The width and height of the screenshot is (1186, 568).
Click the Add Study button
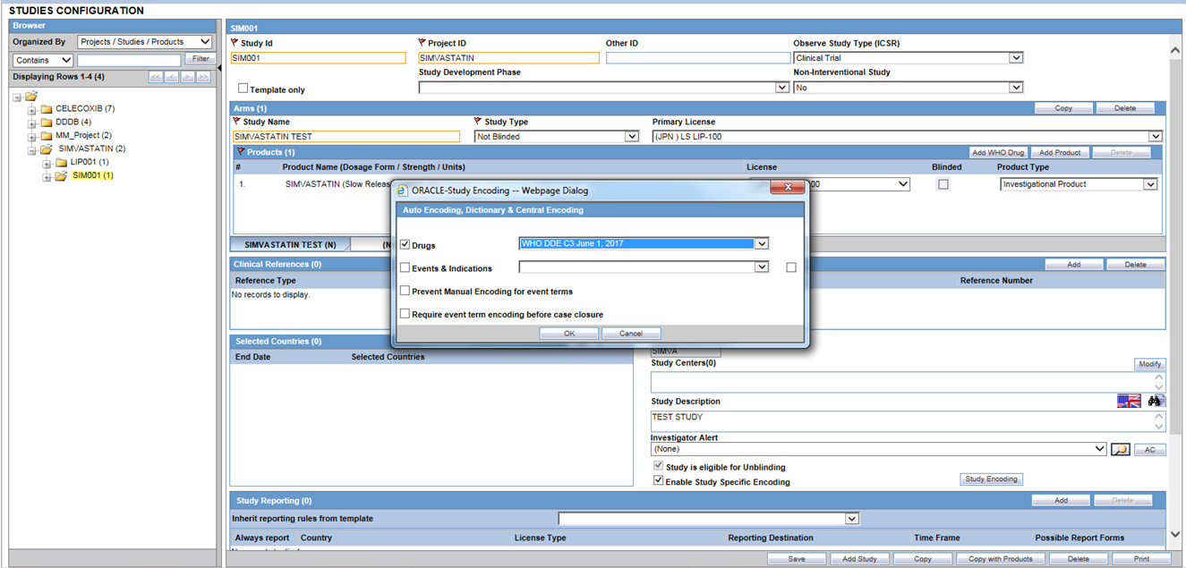pyautogui.click(x=859, y=559)
